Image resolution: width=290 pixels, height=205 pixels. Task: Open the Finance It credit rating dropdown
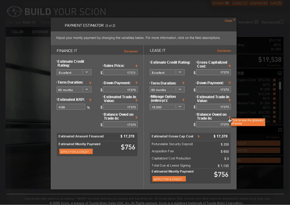74,72
